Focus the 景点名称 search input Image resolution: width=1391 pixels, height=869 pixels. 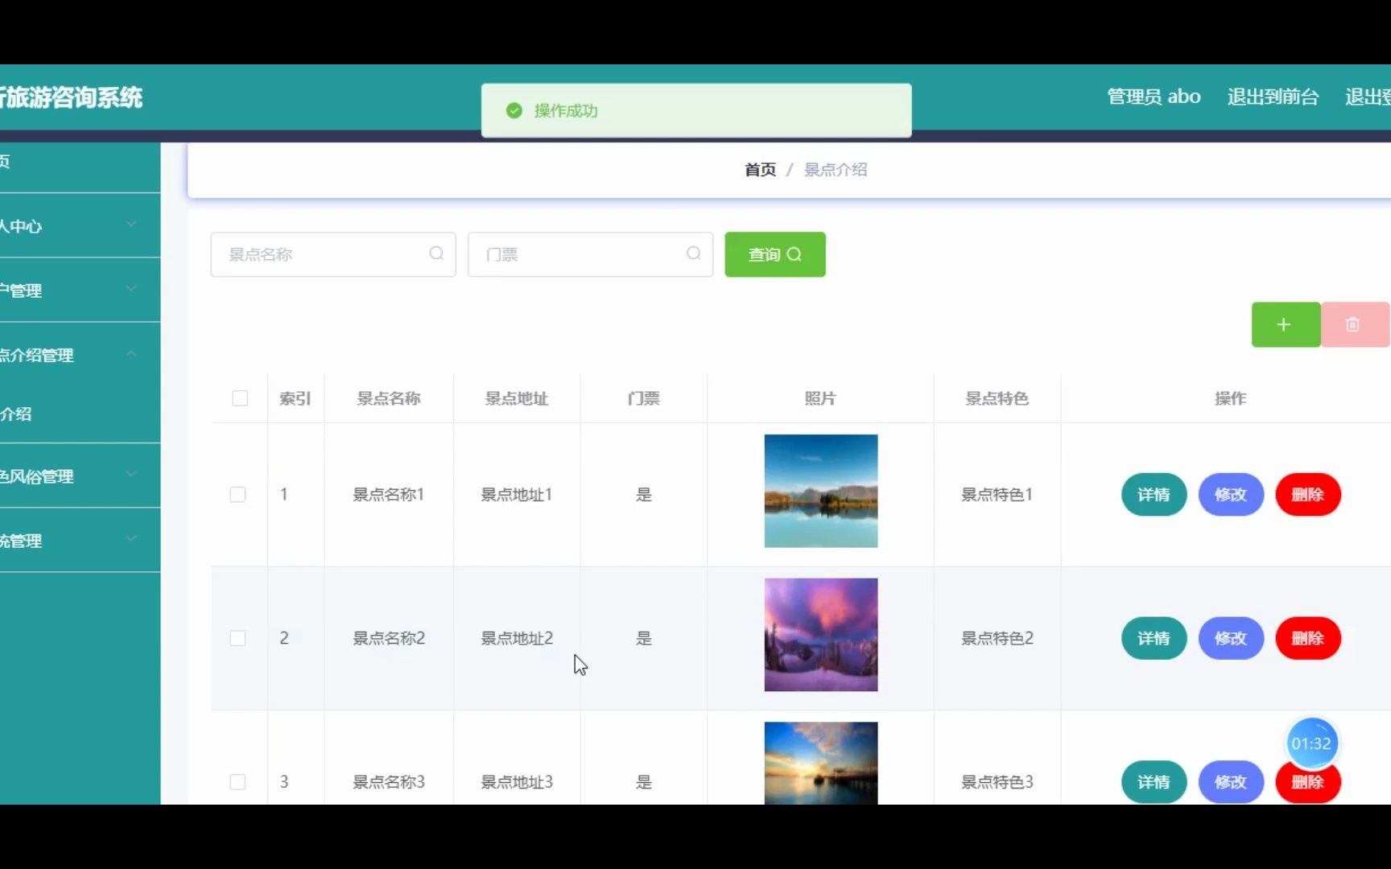pos(333,254)
